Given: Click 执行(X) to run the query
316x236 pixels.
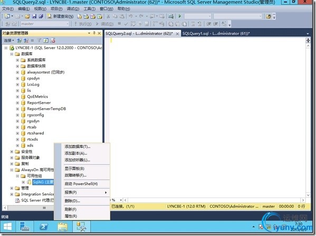Looking at the screenshot, I should pos(83,24).
